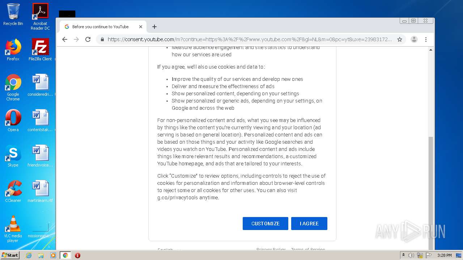Image resolution: width=463 pixels, height=260 pixels.
Task: Launch Internet Explorer from the taskbar
Action: click(x=29, y=255)
